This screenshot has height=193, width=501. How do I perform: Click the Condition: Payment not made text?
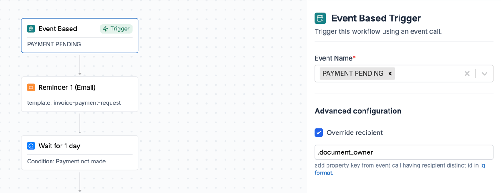click(x=66, y=162)
